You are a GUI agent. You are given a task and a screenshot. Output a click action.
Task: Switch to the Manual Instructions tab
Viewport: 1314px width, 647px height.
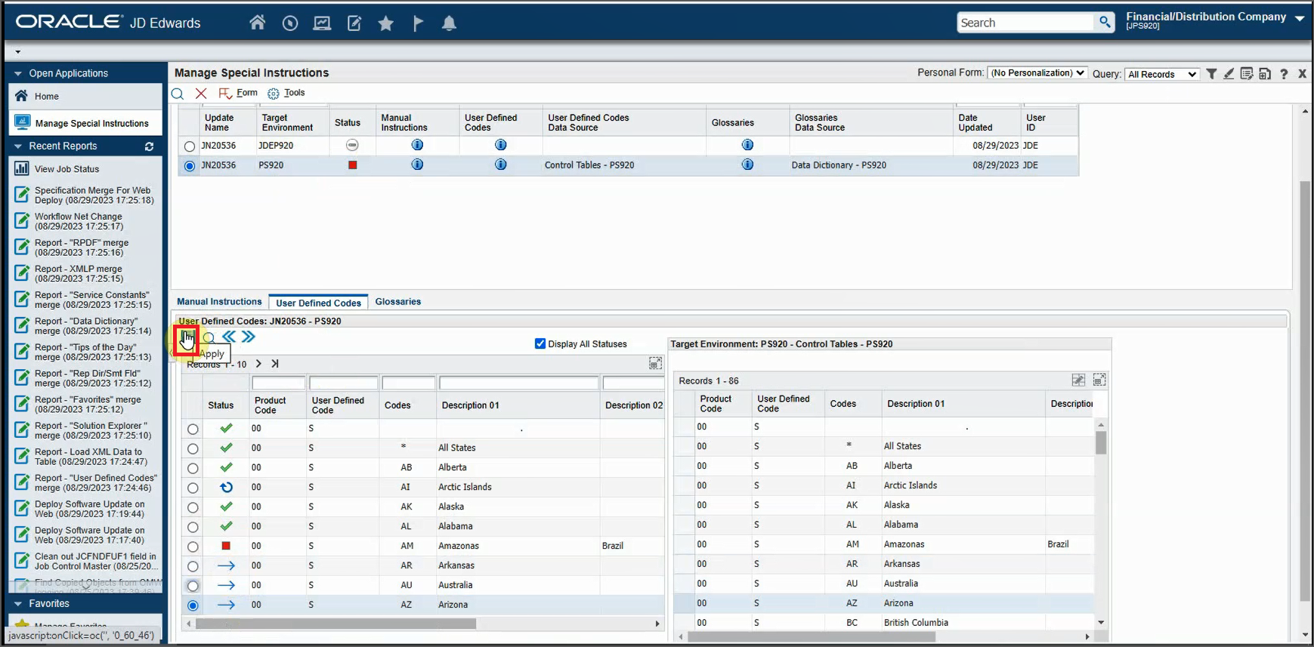(x=219, y=301)
